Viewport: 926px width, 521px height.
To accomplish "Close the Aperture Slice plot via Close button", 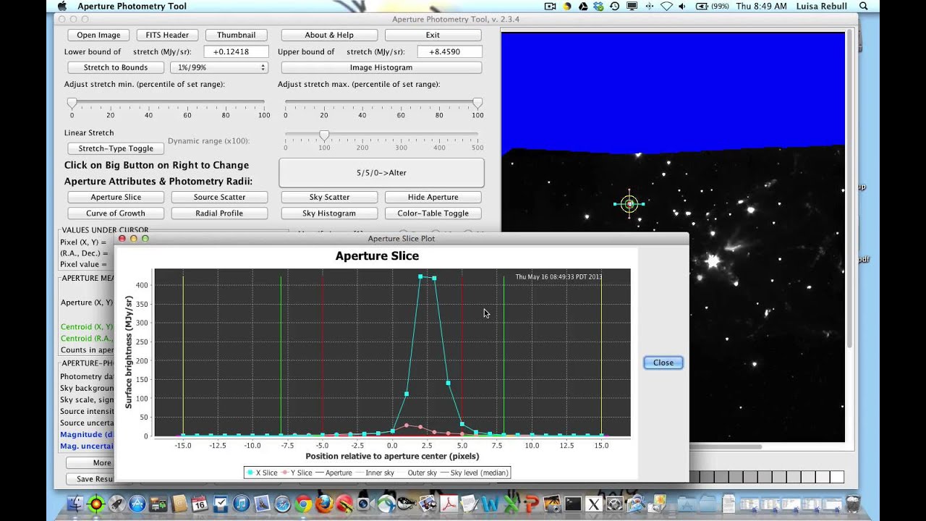I will click(663, 363).
